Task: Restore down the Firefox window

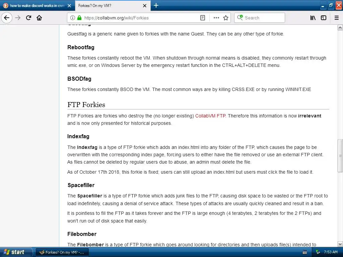Action: (331, 6)
